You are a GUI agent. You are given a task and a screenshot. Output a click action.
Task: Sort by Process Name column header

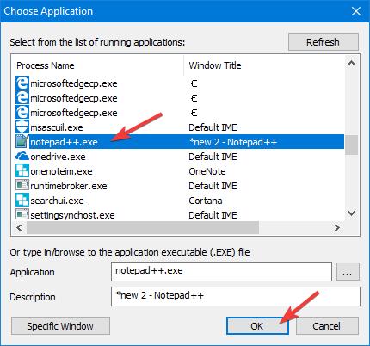pyautogui.click(x=97, y=65)
